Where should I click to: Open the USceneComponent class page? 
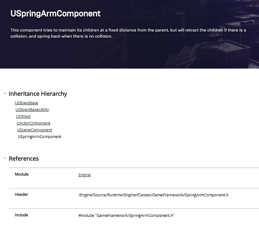(34, 130)
